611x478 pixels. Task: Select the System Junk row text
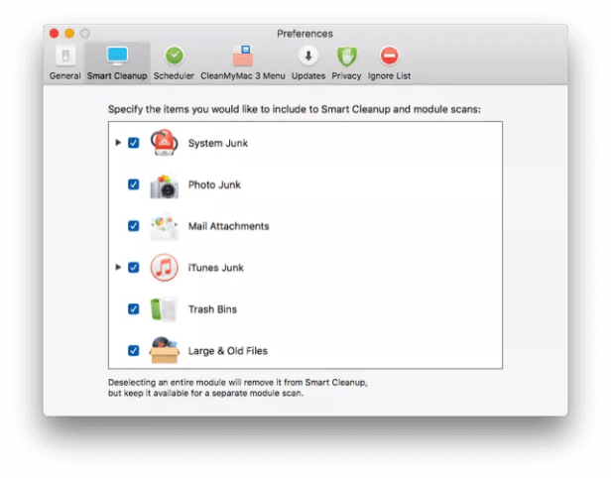coord(218,144)
